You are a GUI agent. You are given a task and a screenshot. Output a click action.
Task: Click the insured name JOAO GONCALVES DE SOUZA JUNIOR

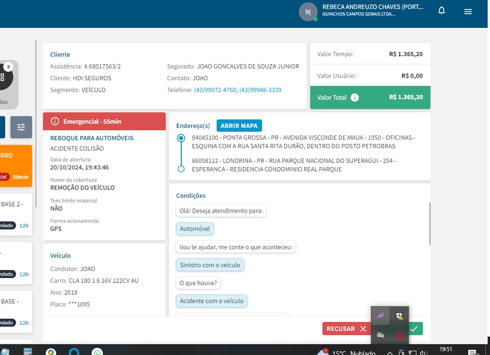pyautogui.click(x=248, y=66)
